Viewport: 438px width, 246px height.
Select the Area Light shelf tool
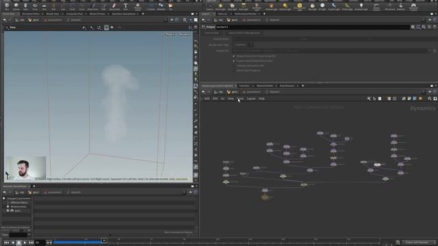pyautogui.click(x=244, y=6)
